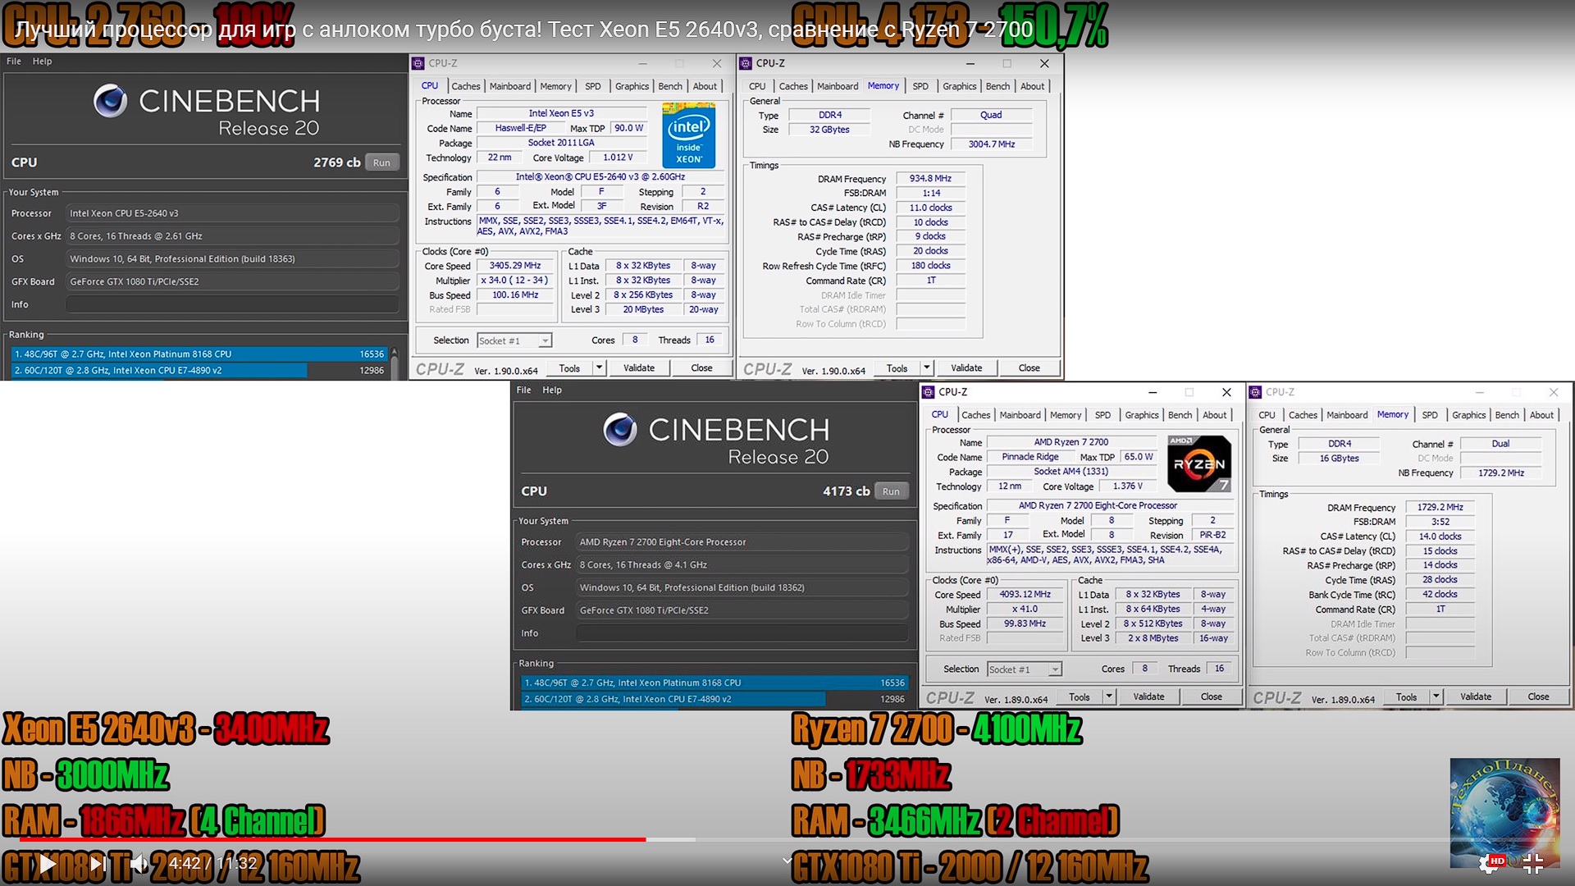Switch to Caches tab in Xeon CPU-Z
The height and width of the screenshot is (886, 1575).
465,86
